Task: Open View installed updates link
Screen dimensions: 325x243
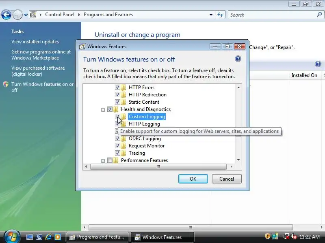Action: (x=35, y=42)
